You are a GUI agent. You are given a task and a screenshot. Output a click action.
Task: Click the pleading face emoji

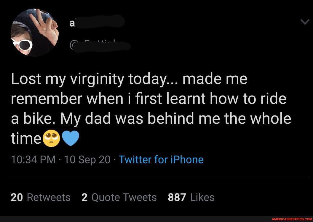coord(52,139)
